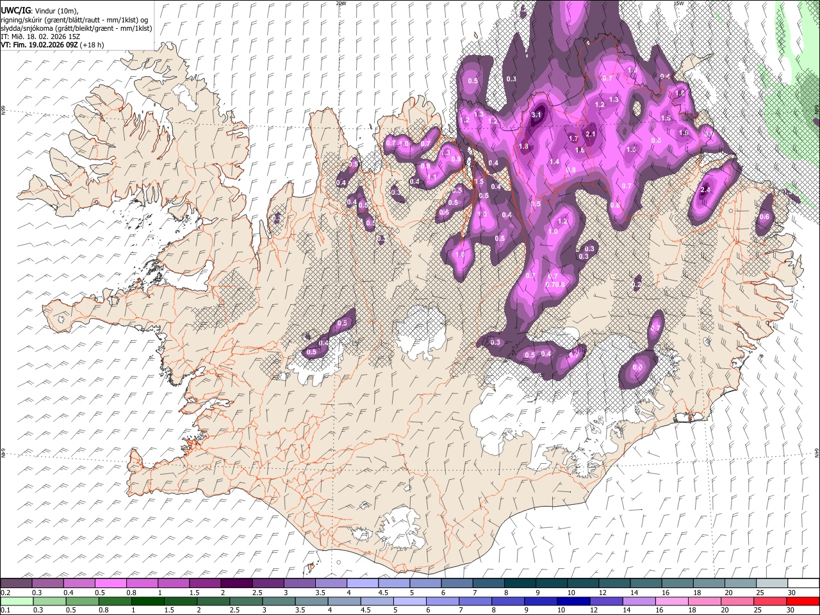The height and width of the screenshot is (615, 820).
Task: Select the VT: Fim. 19.02.2026 09Z valid time
Action: click(52, 45)
